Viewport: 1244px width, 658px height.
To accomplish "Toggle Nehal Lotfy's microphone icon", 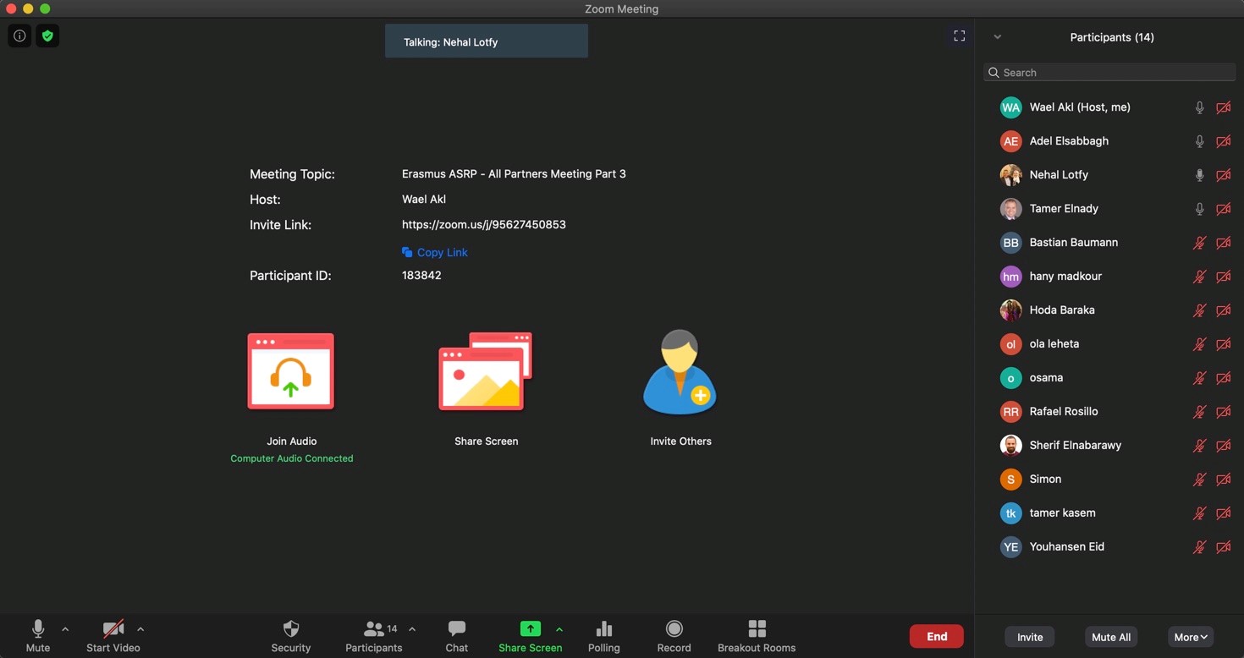I will pyautogui.click(x=1199, y=175).
